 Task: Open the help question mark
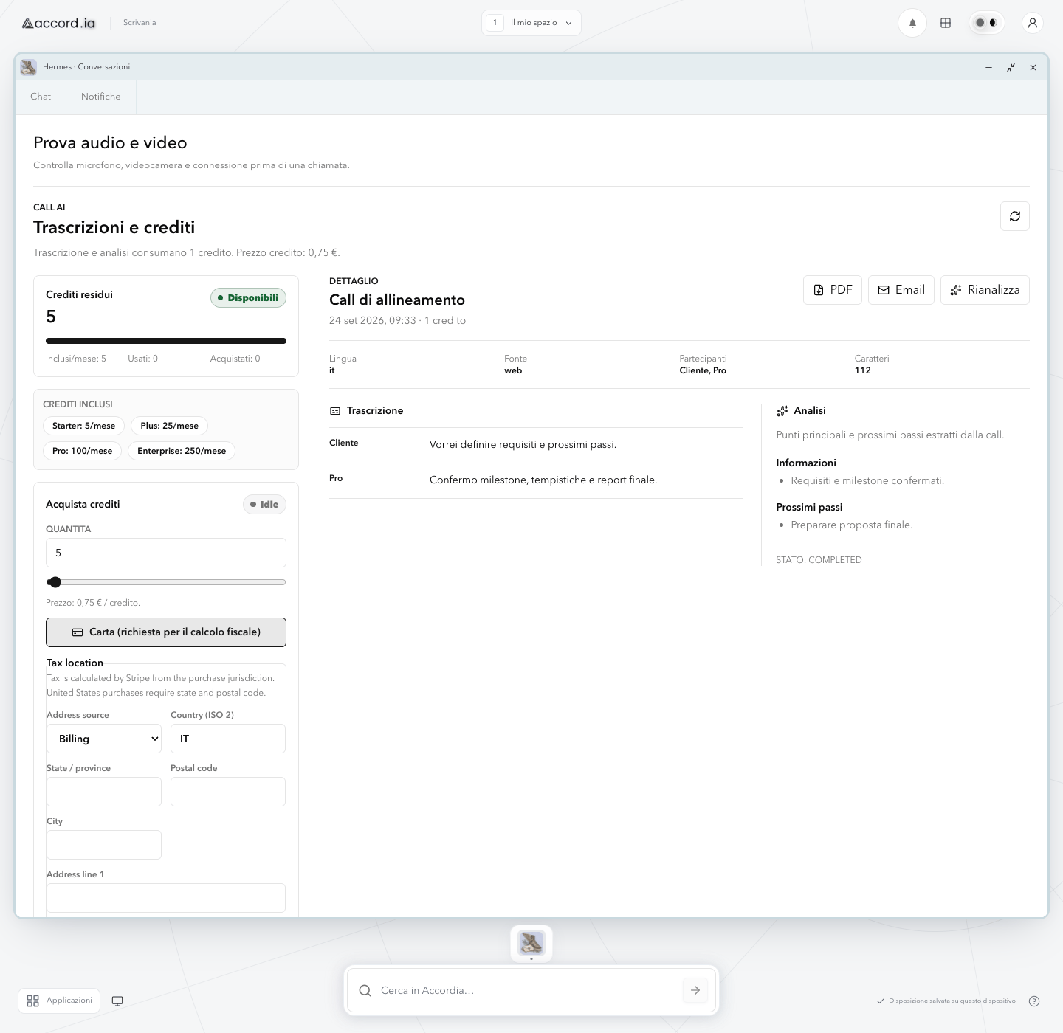tap(1034, 1001)
